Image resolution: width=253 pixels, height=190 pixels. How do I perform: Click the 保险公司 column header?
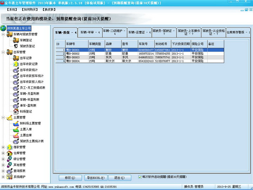point(199,44)
